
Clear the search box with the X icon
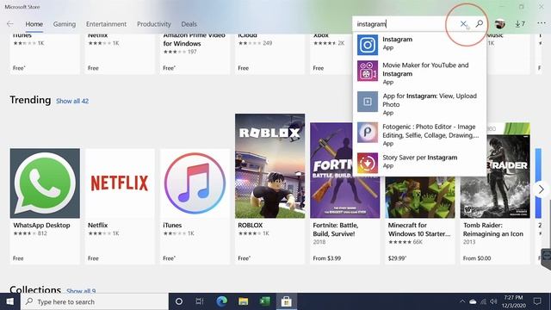(x=463, y=24)
